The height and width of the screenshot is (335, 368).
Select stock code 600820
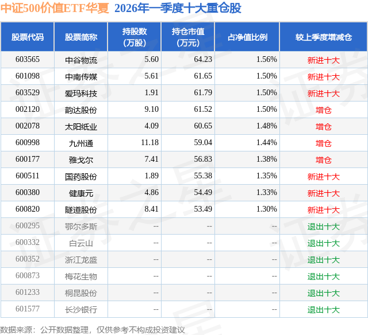click(x=28, y=209)
